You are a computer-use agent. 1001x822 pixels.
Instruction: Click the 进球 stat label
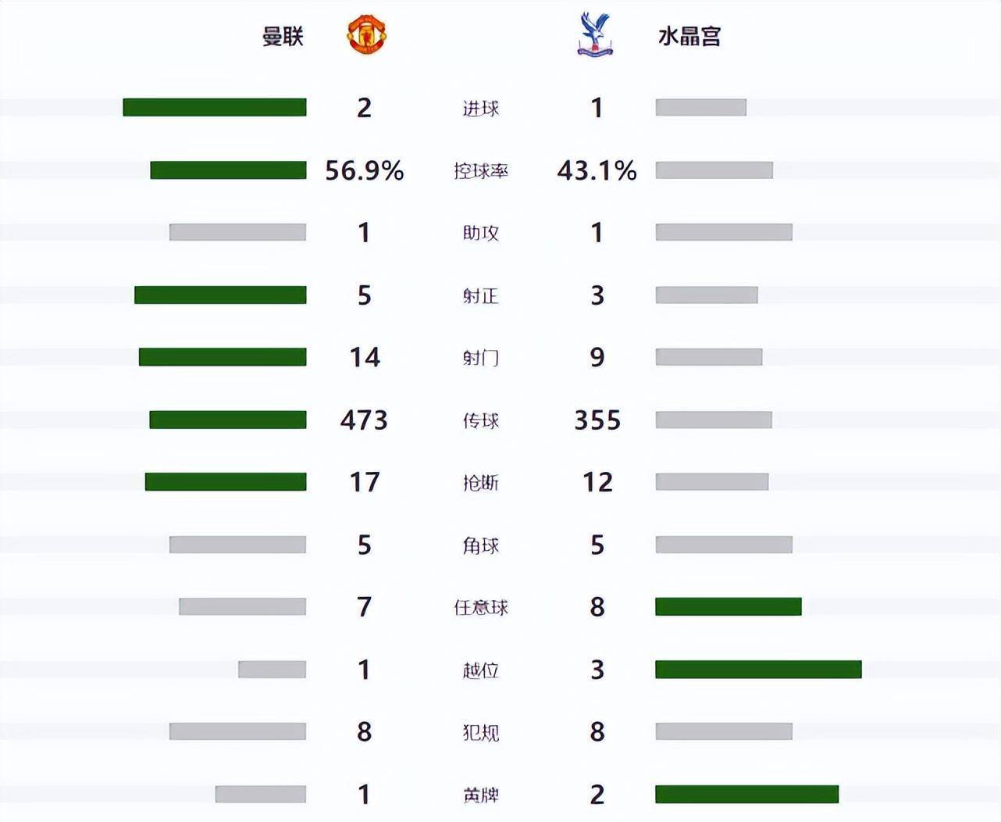pyautogui.click(x=480, y=109)
